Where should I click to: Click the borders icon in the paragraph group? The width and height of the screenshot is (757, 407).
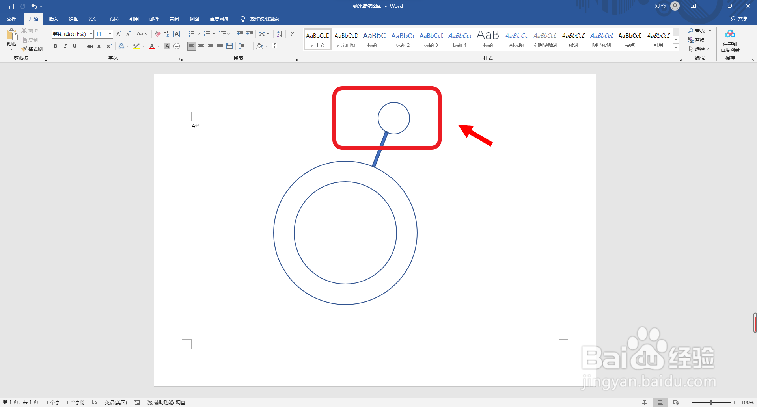point(275,46)
